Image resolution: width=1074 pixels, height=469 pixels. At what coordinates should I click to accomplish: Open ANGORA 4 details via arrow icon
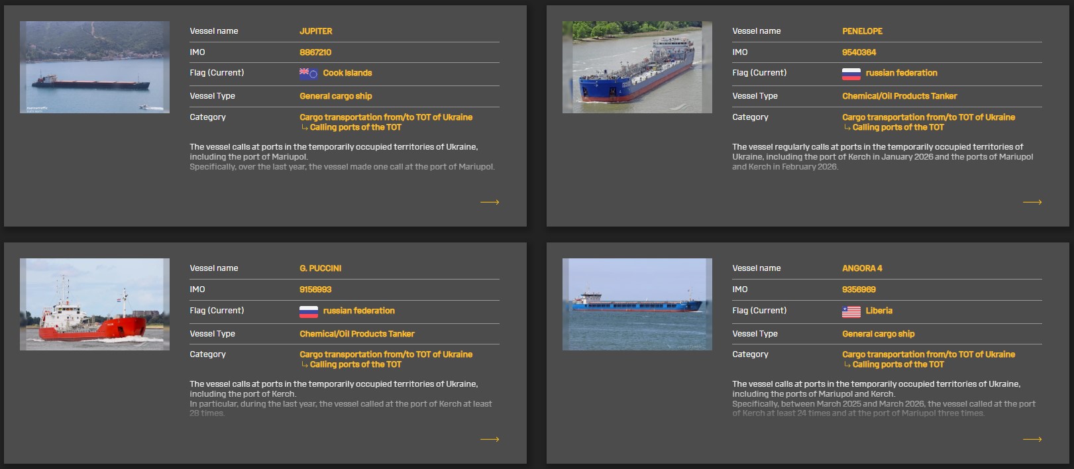coord(1032,439)
